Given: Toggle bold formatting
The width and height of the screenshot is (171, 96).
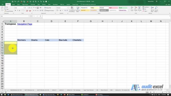Looking at the screenshot, I should (15, 11).
